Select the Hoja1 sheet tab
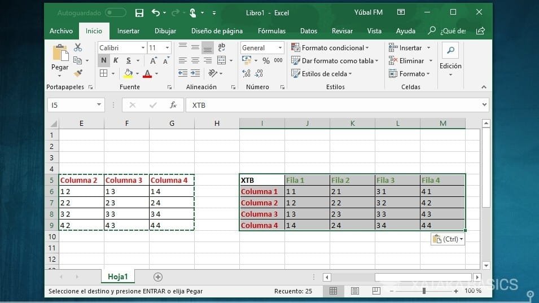Screen dimensions: 539x303 (x=117, y=276)
